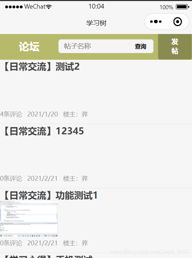Screen dimensions: 192x258
Task: Tap the battery icon in status bar
Action: (x=182, y=7)
